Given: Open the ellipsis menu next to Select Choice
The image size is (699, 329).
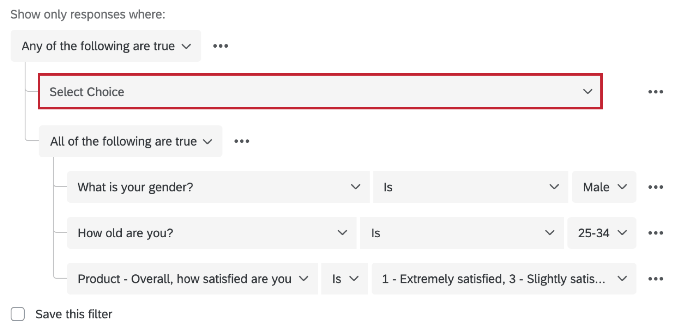Looking at the screenshot, I should pyautogui.click(x=655, y=91).
